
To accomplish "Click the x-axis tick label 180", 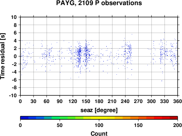I will click(99, 101).
